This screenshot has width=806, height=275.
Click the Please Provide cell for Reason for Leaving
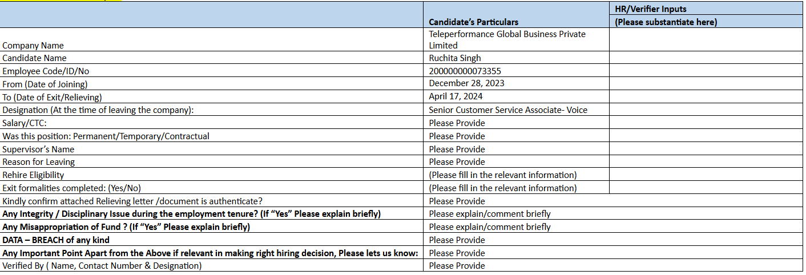click(457, 162)
